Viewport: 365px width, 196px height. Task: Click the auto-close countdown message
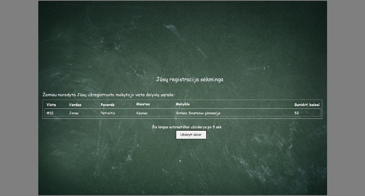pos(187,127)
